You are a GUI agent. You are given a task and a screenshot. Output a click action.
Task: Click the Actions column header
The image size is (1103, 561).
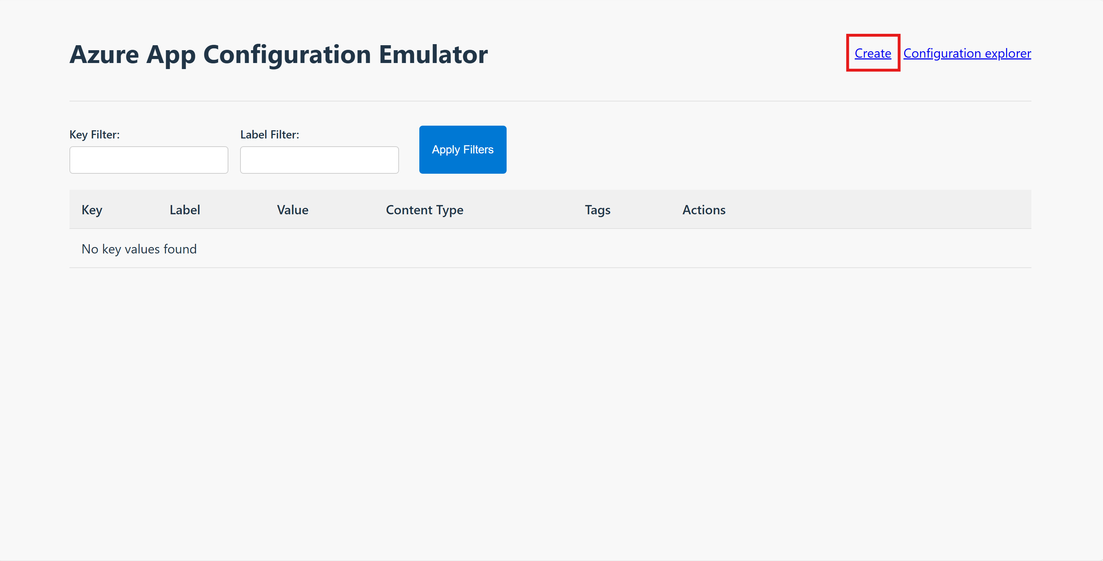(704, 210)
